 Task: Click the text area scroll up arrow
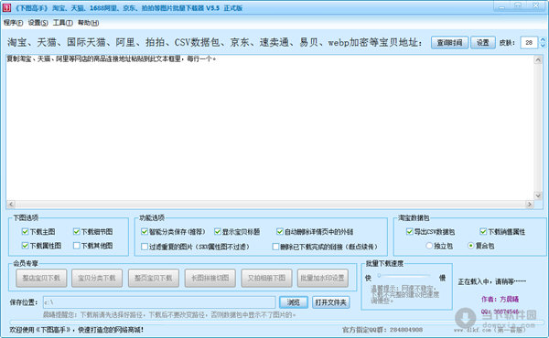[x=538, y=59]
